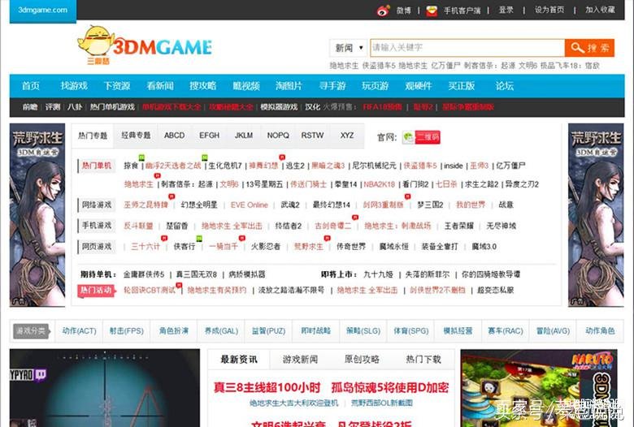Click the 九十九姬 upcoming game link

378,274
